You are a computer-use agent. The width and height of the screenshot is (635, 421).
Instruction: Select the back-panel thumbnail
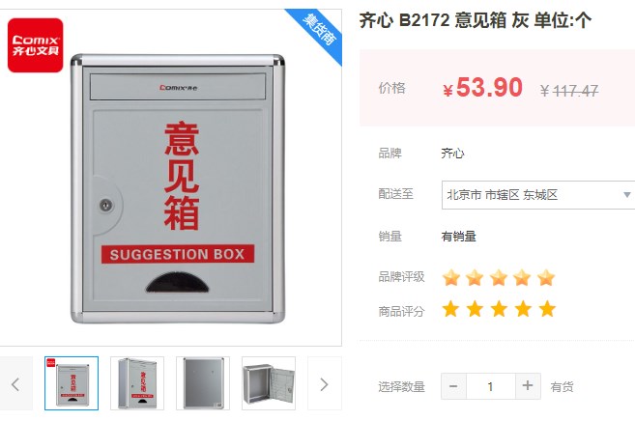203,383
